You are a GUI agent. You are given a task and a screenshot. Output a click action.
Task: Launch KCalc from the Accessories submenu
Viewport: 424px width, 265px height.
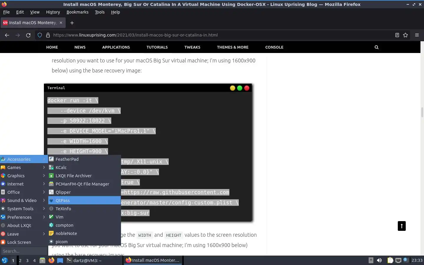[85, 167]
